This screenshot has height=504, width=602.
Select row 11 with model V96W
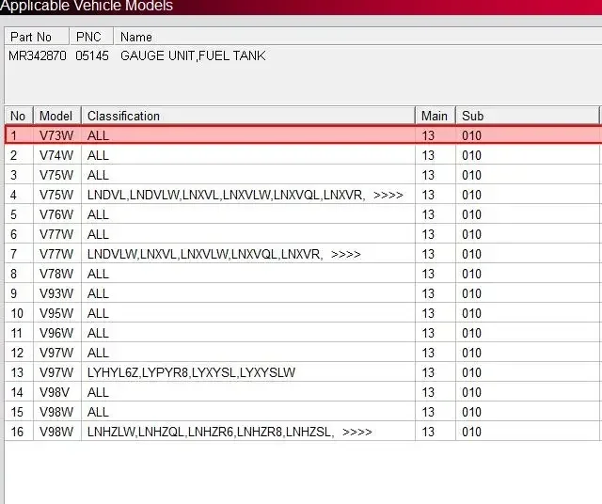pos(303,333)
